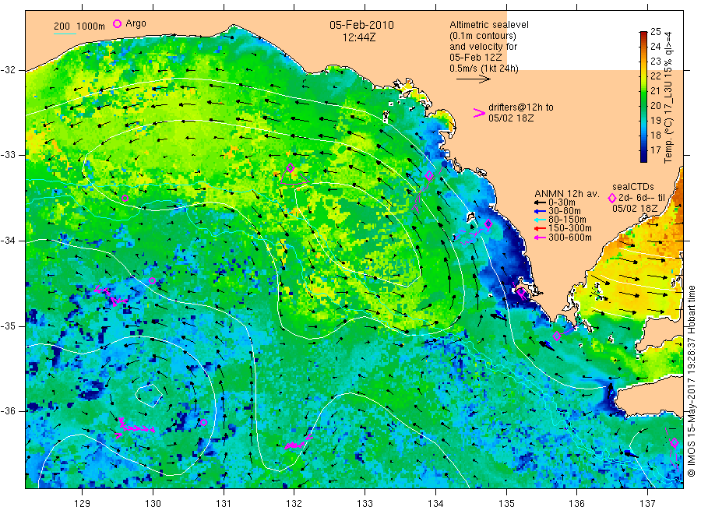
Task: Click the '05-Feb 12Z' text
Action: pyautogui.click(x=476, y=58)
